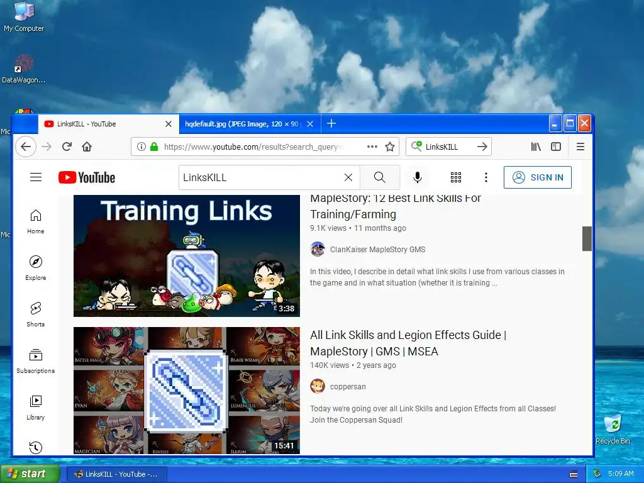Close the hqdefault.jpg tab

pos(310,124)
